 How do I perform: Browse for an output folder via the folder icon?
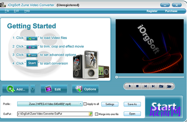[90, 114]
